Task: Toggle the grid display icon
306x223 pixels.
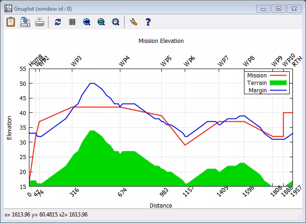Action: [72, 22]
